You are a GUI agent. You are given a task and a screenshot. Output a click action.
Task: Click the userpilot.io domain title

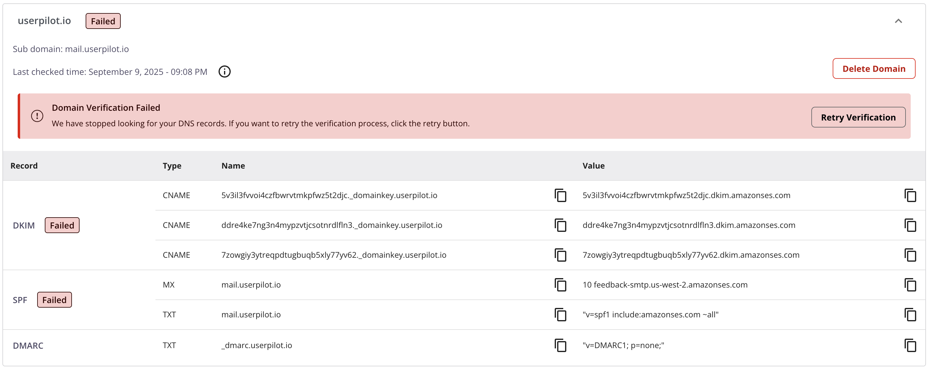coord(44,21)
